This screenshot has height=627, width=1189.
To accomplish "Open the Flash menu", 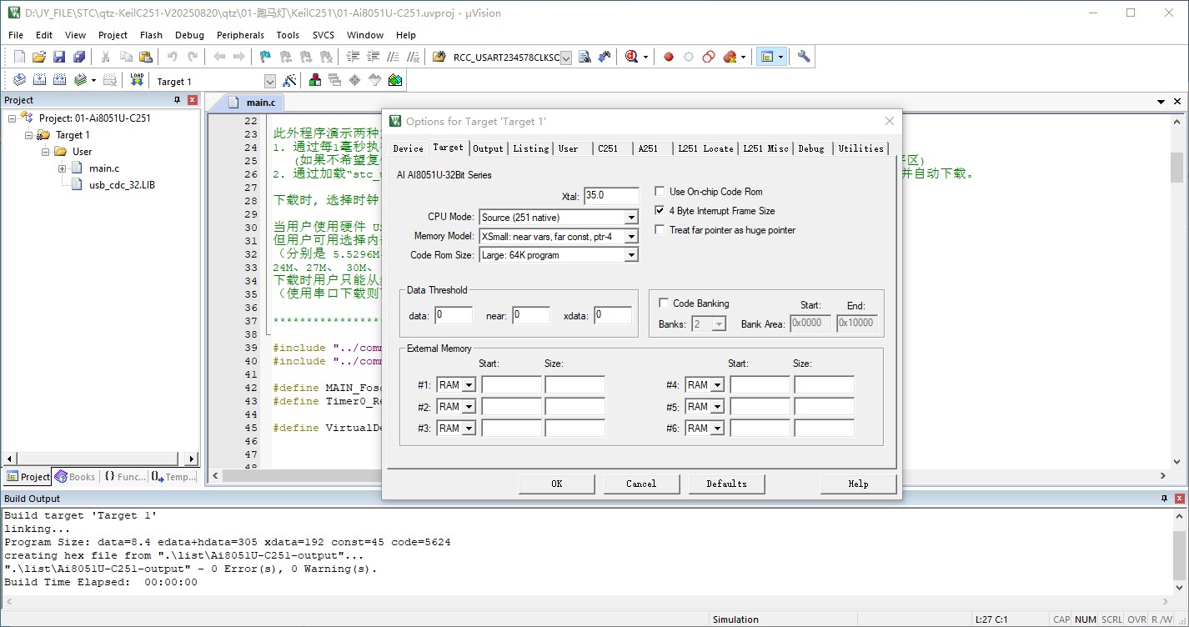I will 152,35.
